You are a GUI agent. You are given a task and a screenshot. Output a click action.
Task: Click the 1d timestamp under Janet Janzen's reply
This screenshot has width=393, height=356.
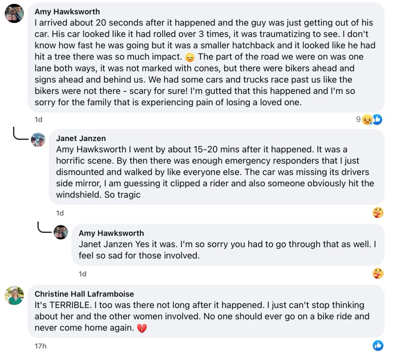[x=60, y=213]
